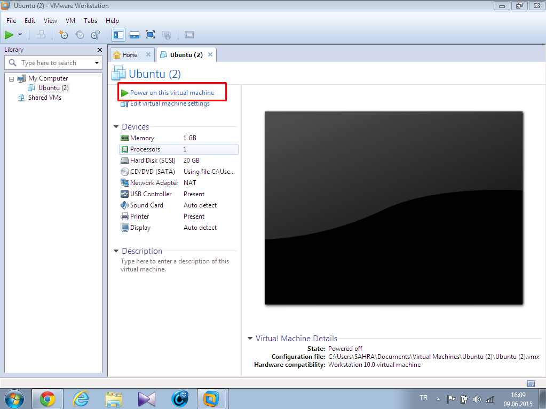Close the Library panel
Screen dimensions: 546x409
pyautogui.click(x=100, y=50)
